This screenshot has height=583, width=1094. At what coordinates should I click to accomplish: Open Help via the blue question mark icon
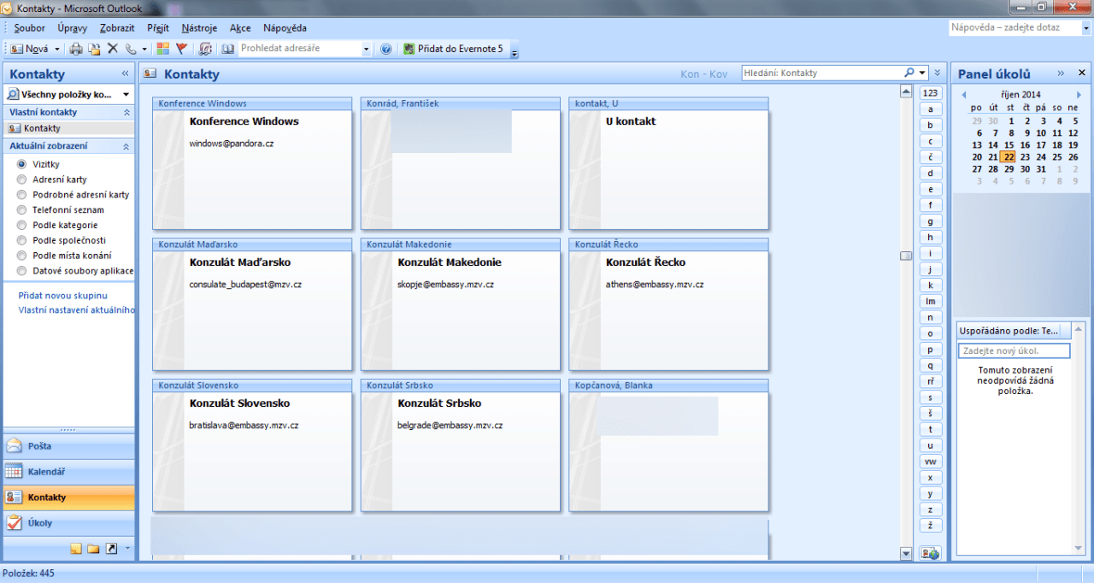pos(385,50)
